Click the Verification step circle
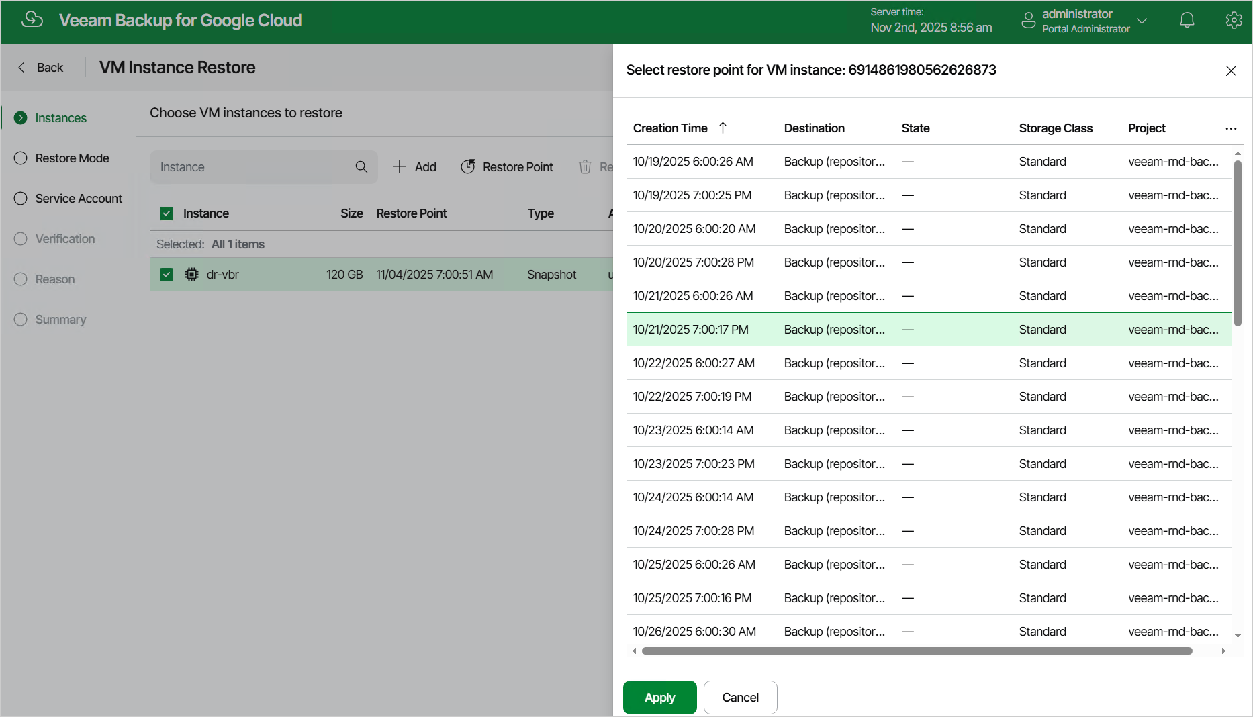Screen dimensions: 1253x717 pos(21,239)
